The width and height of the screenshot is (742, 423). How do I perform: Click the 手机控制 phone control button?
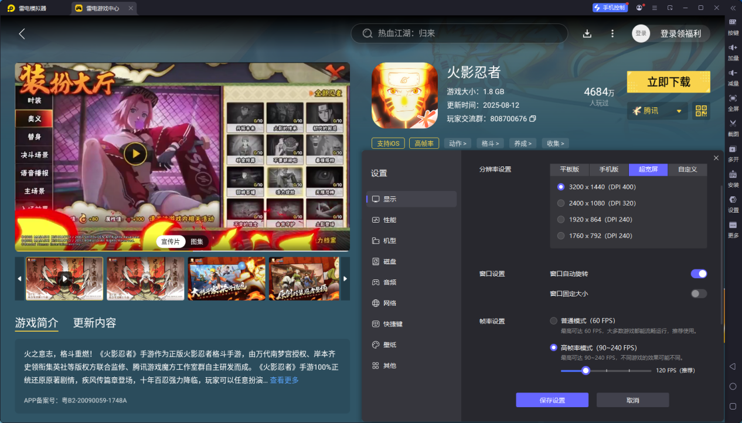click(x=610, y=8)
